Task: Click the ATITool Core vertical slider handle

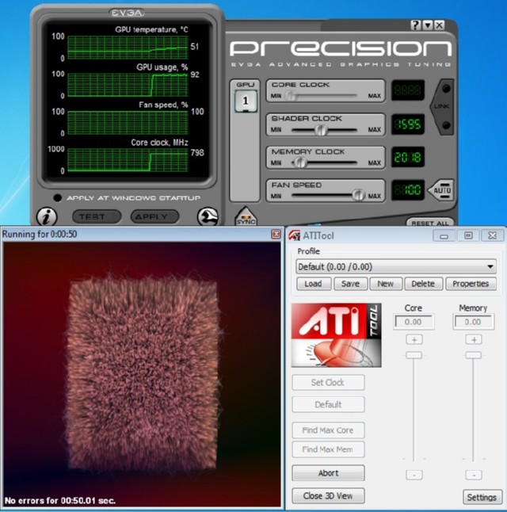Action: [x=414, y=355]
